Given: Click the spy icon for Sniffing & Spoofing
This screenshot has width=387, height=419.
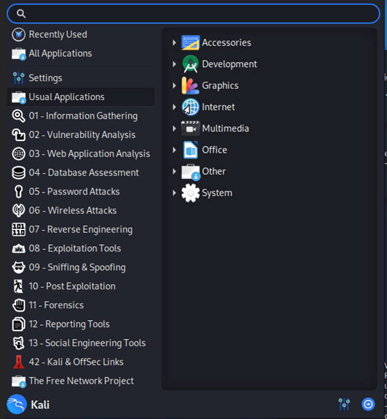Looking at the screenshot, I should click(x=19, y=268).
